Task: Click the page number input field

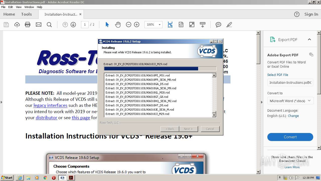Action: click(85, 25)
